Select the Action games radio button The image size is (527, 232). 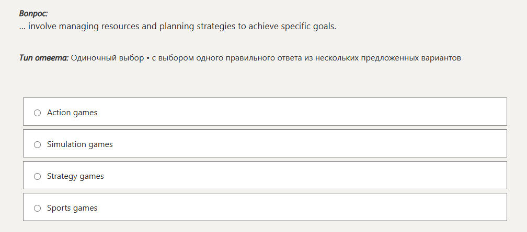[37, 113]
